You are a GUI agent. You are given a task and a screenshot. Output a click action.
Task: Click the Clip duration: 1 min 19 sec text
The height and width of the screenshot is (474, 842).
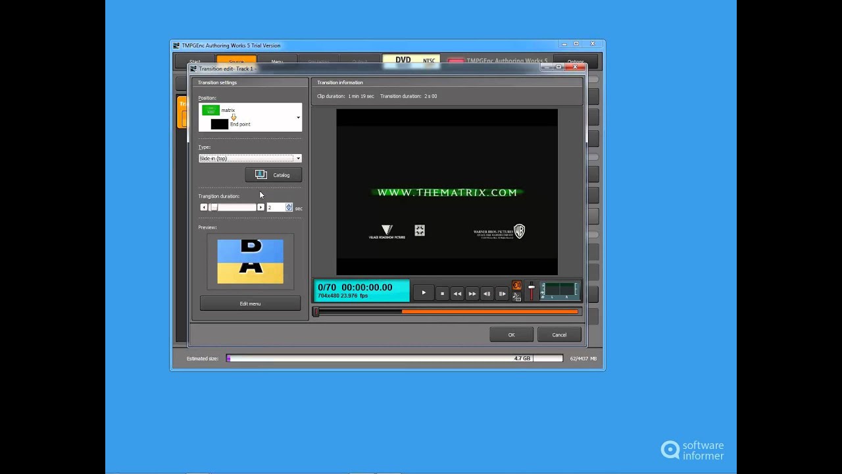[345, 96]
